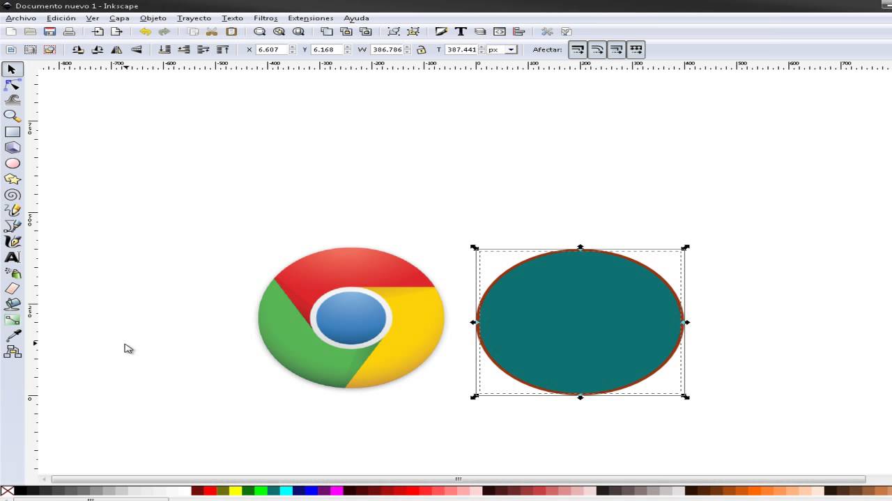Click the Y coordinate spinner arrows

[x=346, y=49]
